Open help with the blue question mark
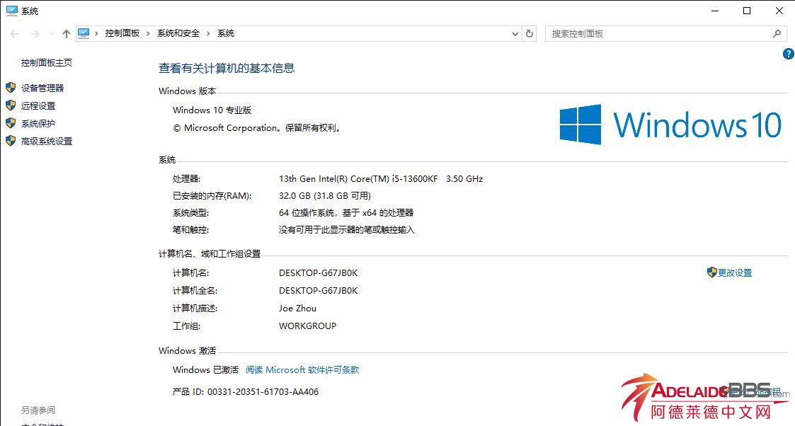795x426 pixels. pyautogui.click(x=788, y=54)
